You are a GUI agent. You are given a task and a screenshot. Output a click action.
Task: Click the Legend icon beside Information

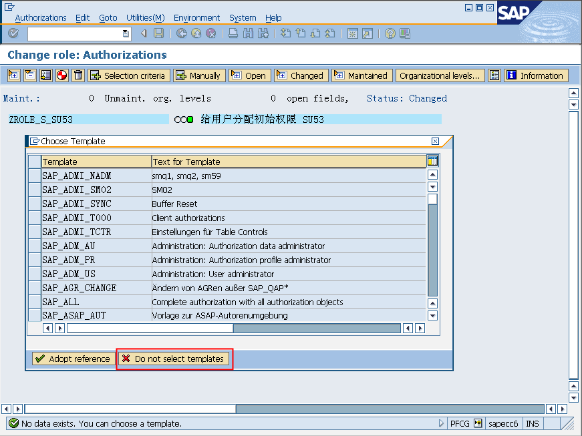(x=494, y=75)
